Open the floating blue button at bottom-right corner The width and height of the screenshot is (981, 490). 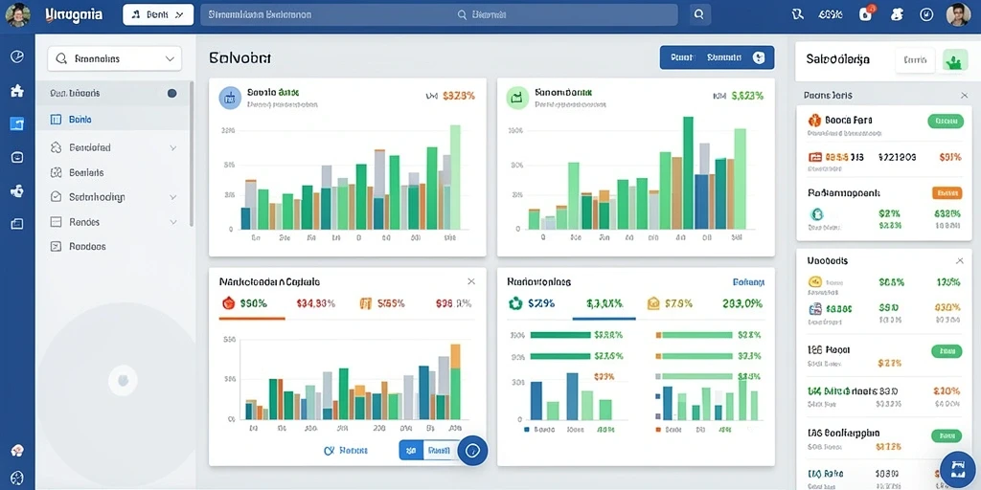tap(957, 469)
